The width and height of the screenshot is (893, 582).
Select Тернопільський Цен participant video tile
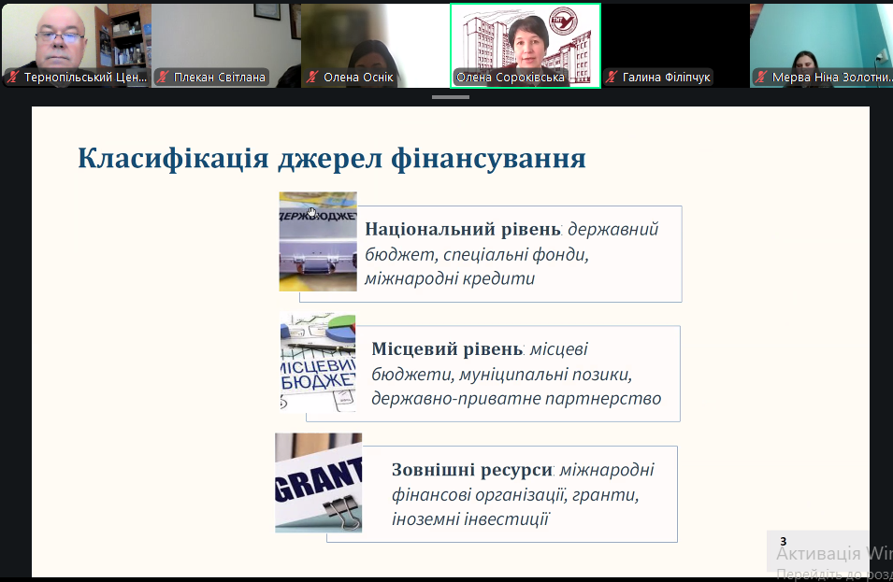(75, 37)
